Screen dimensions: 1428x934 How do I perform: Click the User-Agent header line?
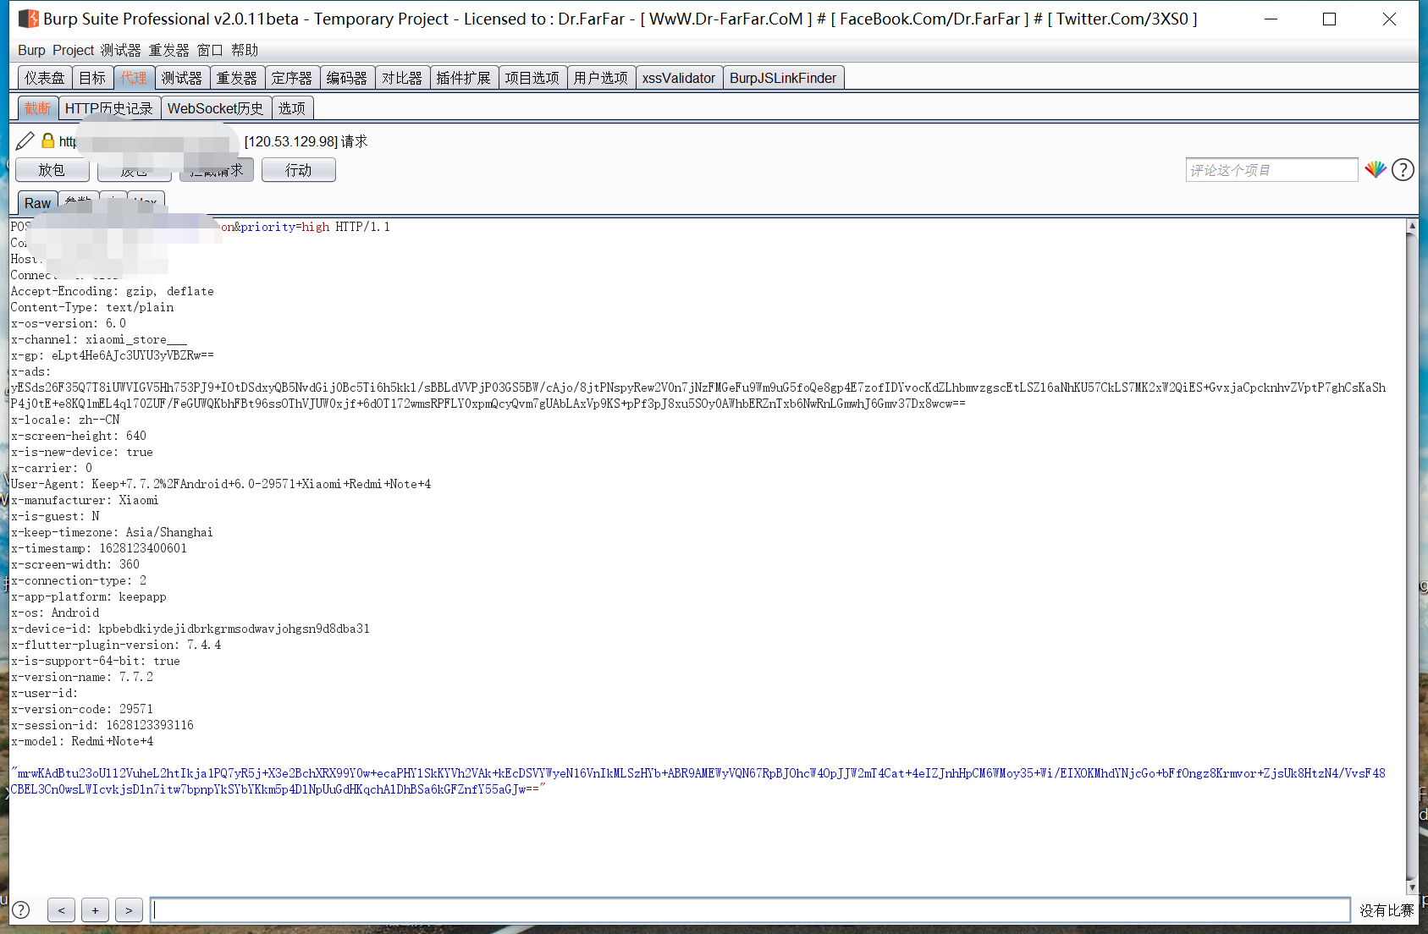pyautogui.click(x=221, y=484)
